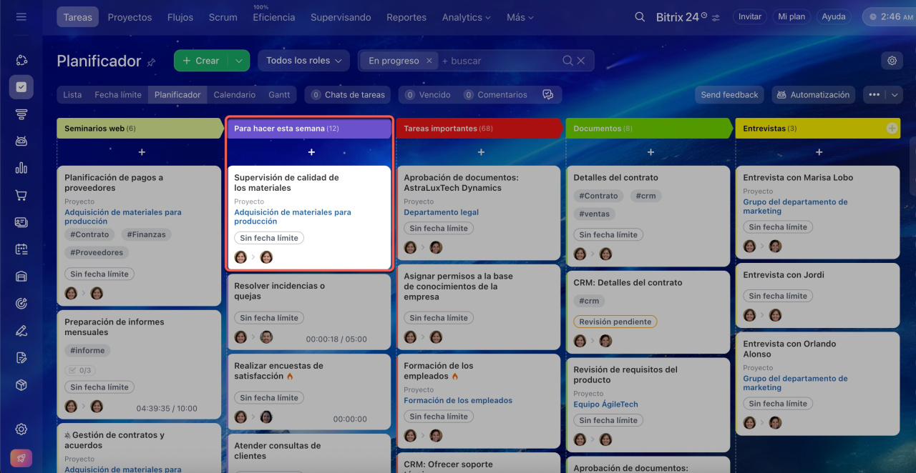
Task: Switch to the Gantt view tab
Action: point(279,94)
